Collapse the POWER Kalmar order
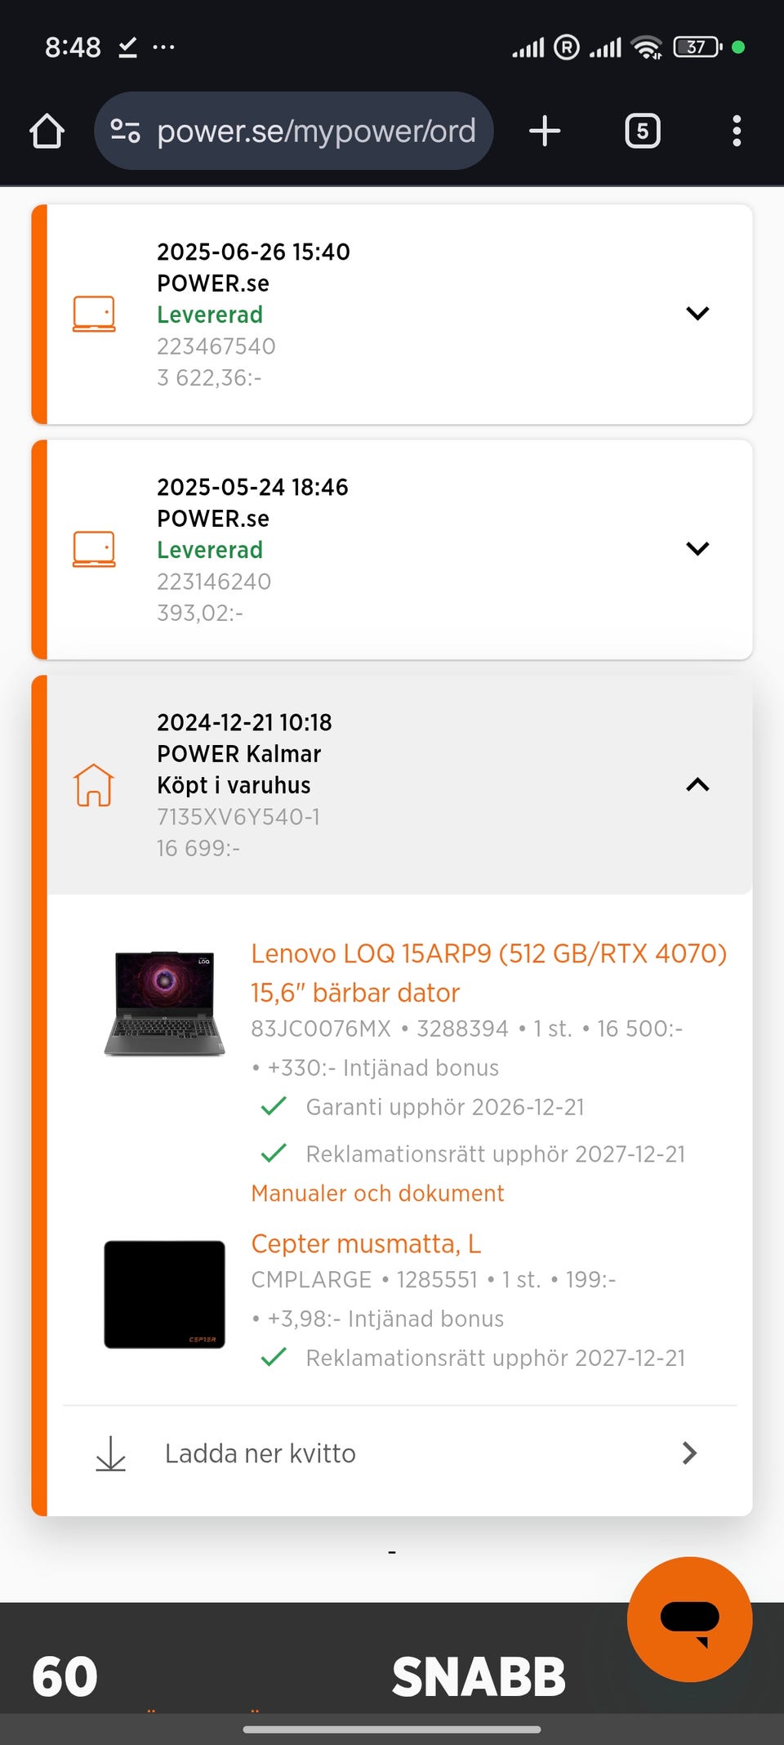This screenshot has height=1745, width=784. tap(697, 785)
